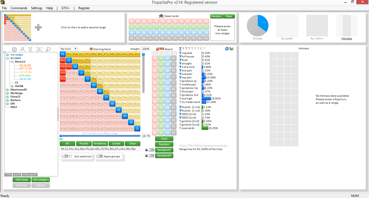This screenshot has height=198, width=369.
Task: Pick the 2s card on the Board grid
Action: pyautogui.click(x=174, y=133)
